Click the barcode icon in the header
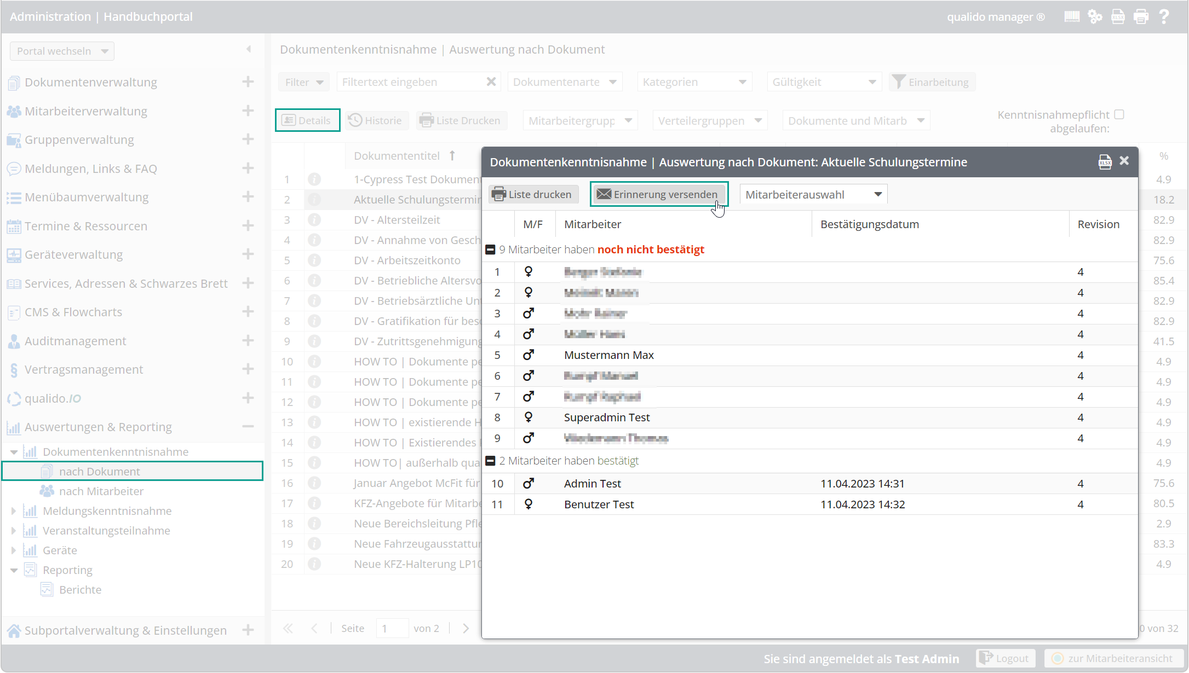Screen dimensions: 1189x673 (x=1072, y=16)
